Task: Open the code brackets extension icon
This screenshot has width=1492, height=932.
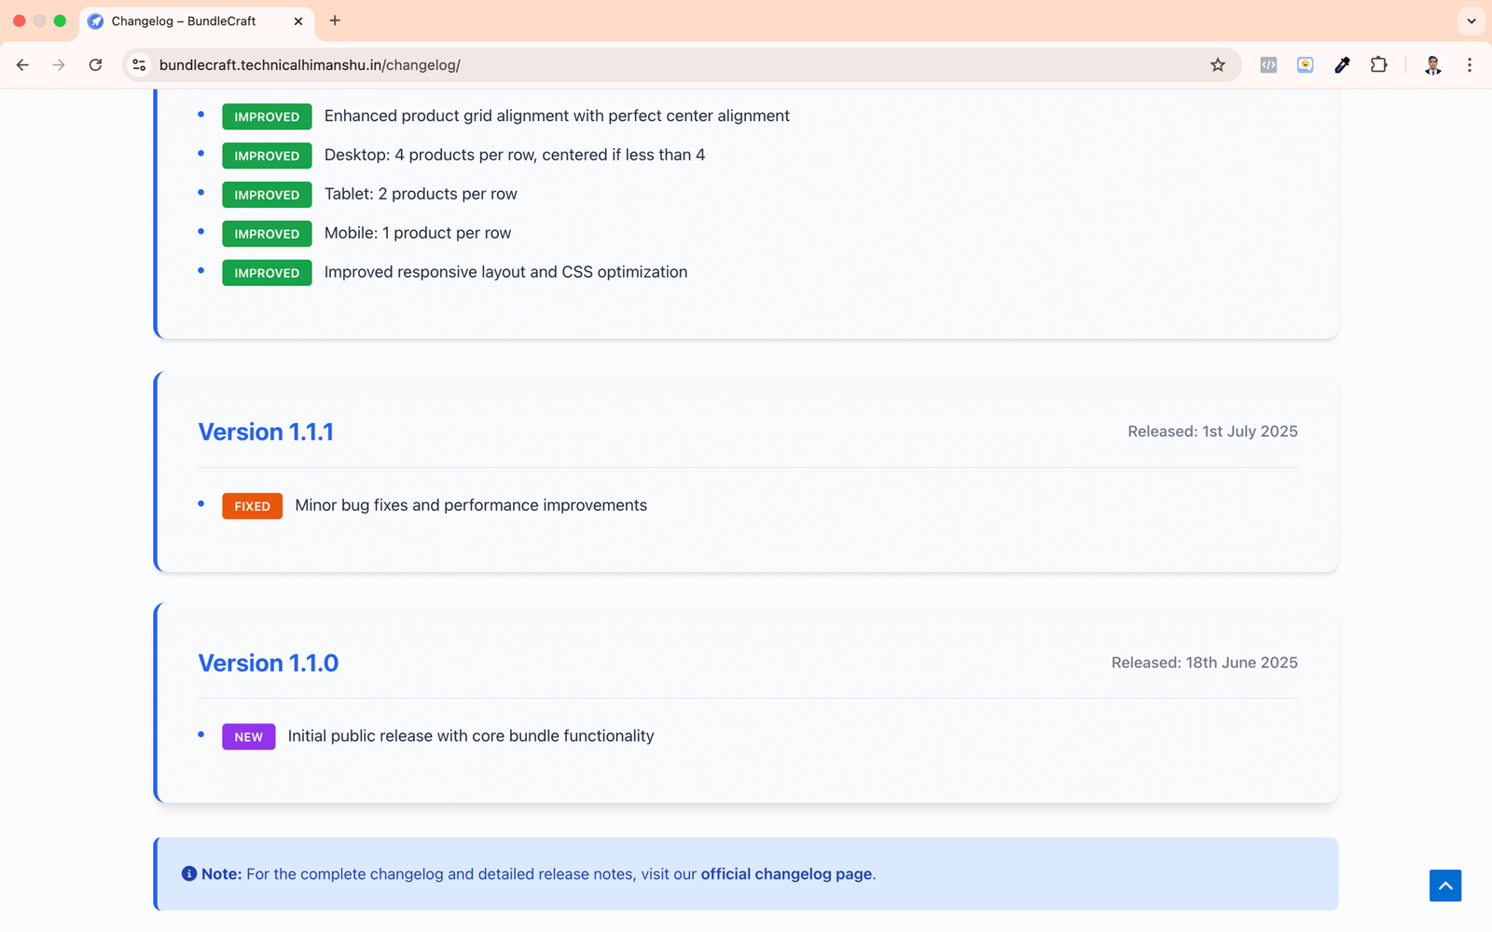Action: point(1268,65)
